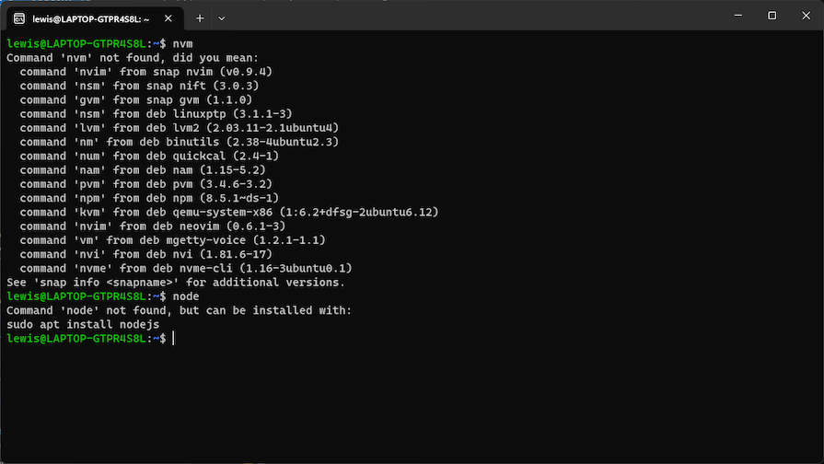Viewport: 824px width, 464px height.
Task: Click the typed 'nvm' command on first line
Action: coord(183,43)
